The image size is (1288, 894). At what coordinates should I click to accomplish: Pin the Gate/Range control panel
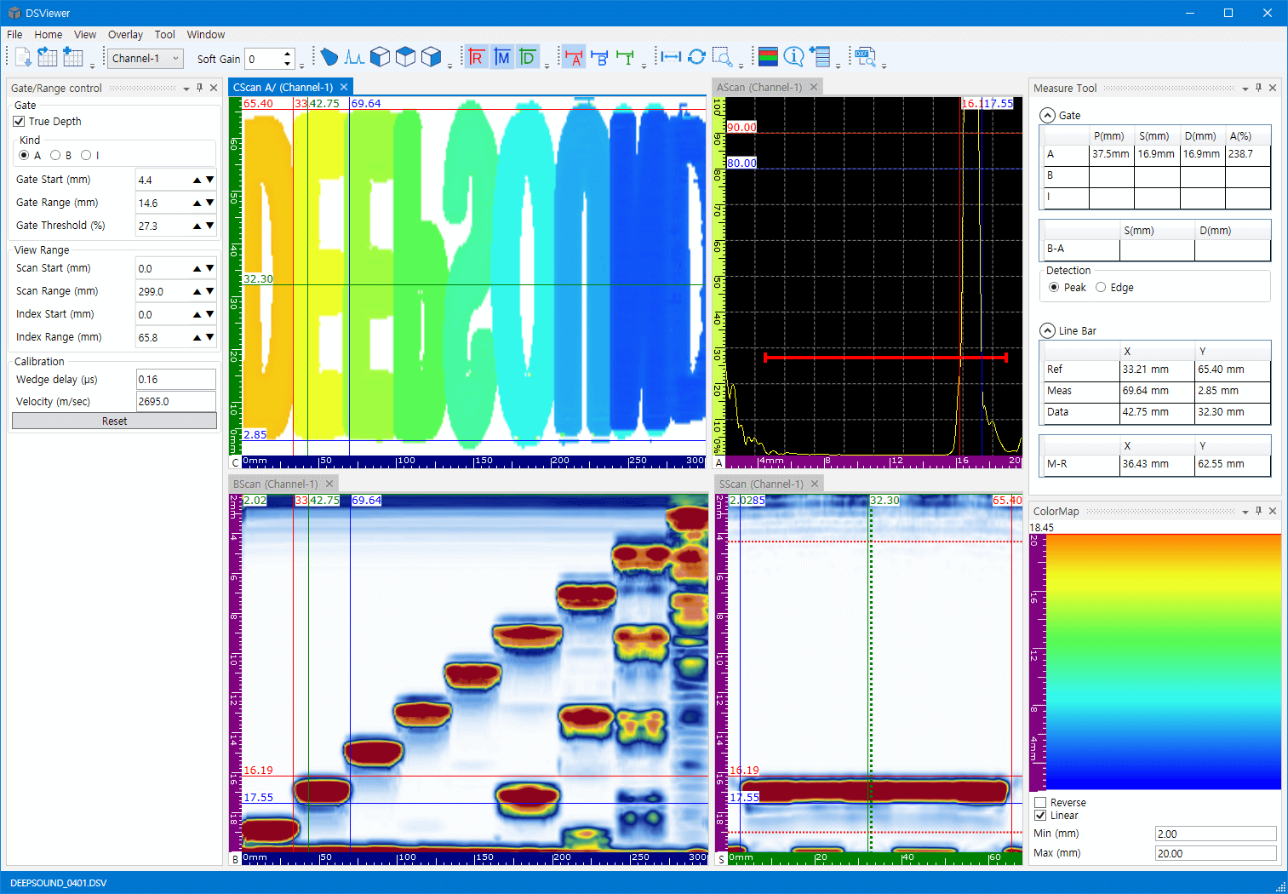200,88
